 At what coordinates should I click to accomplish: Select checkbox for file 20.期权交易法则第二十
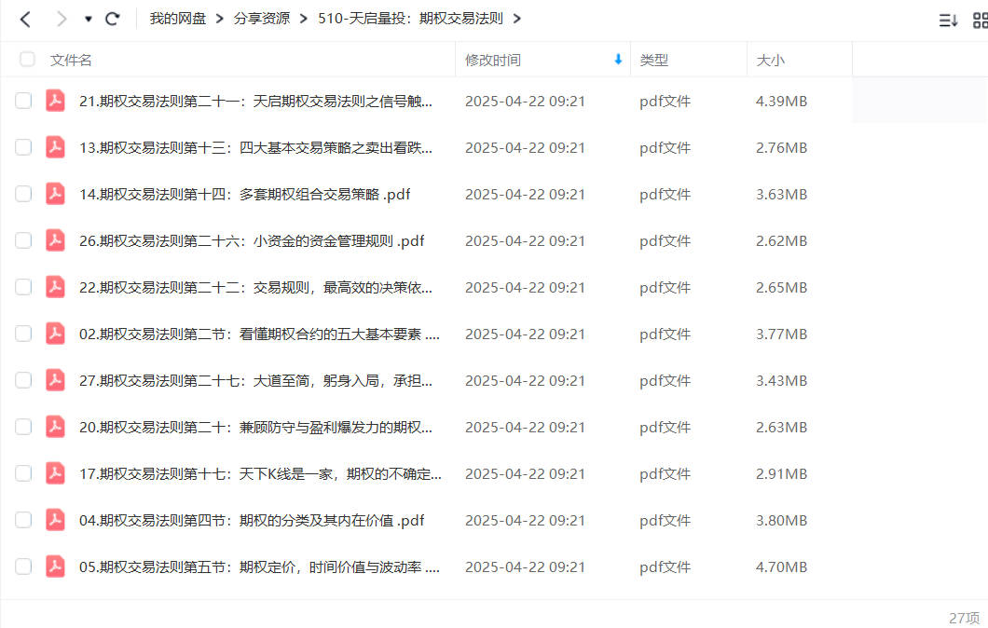point(23,427)
